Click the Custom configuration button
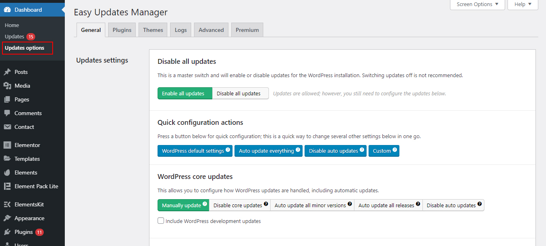 pos(384,151)
